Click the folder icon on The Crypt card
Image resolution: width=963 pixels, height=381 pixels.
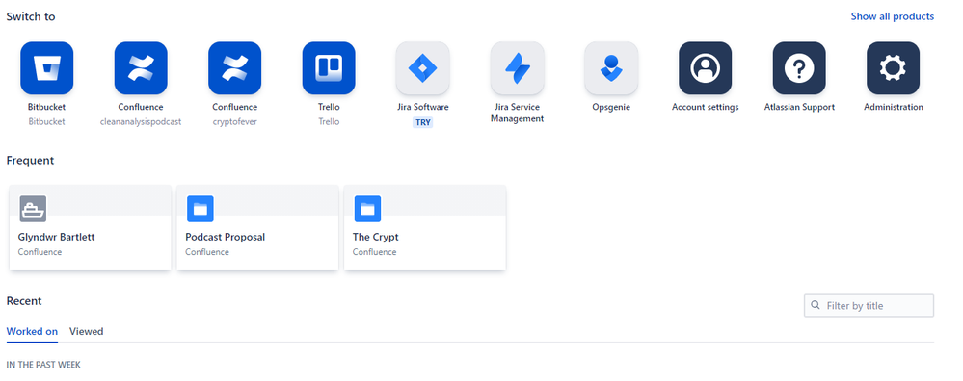click(x=368, y=209)
